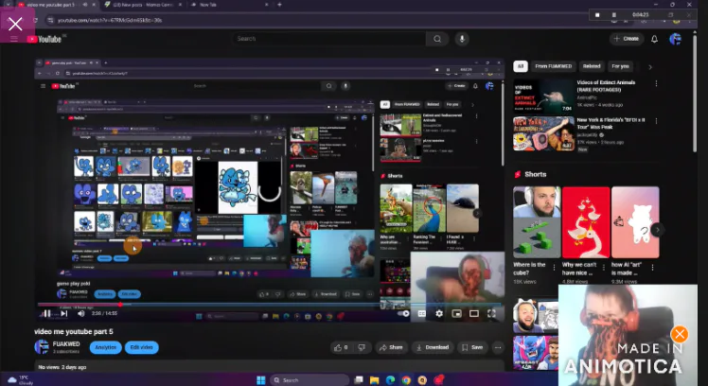Mute the tab via its speaker icon
This screenshot has height=386, width=708.
(85, 5)
